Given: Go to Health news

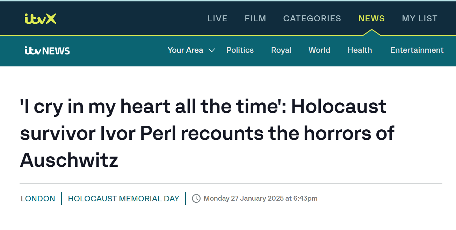Looking at the screenshot, I should [x=360, y=50].
